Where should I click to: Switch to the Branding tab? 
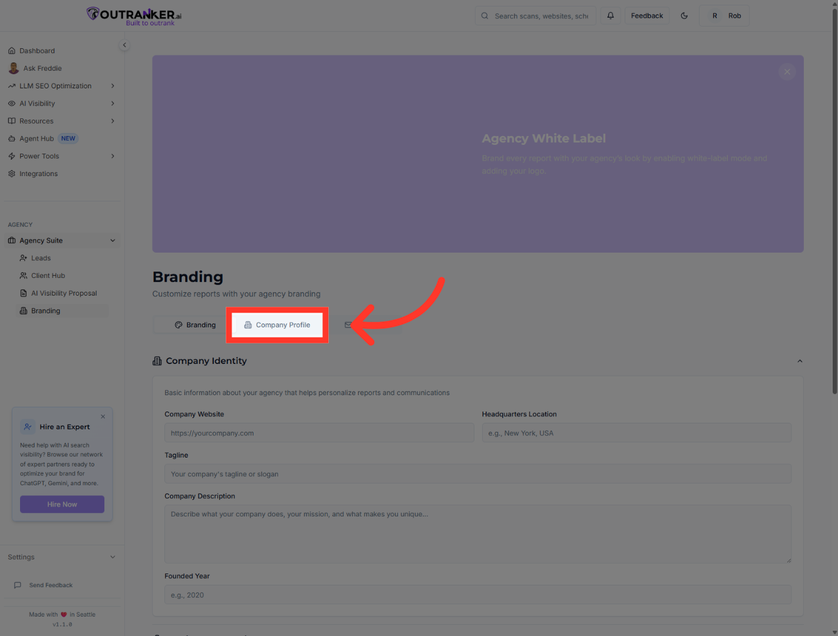195,324
